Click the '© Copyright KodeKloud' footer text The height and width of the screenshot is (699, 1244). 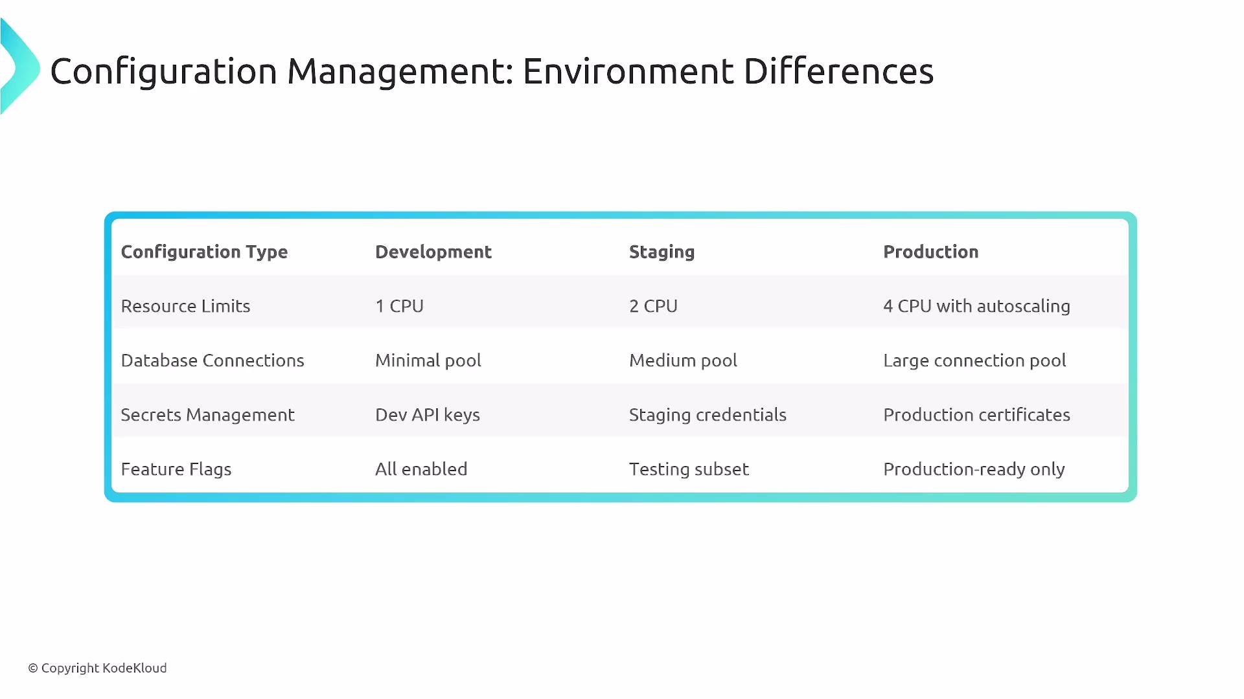point(97,669)
